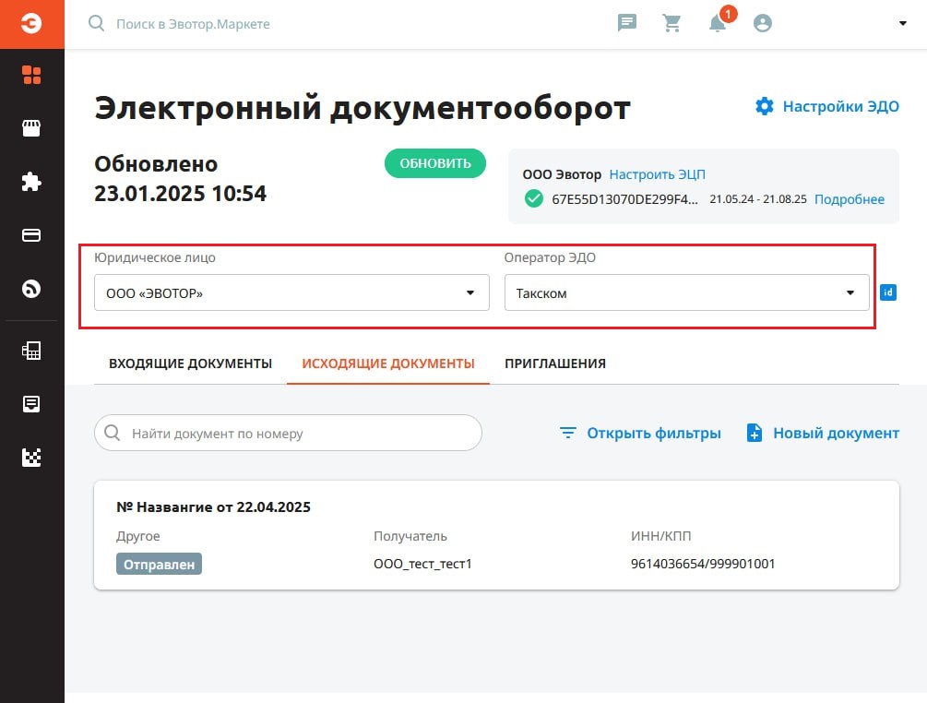This screenshot has height=703, width=927.
Task: Open the cash register terminal icon in sidebar
Action: (31, 351)
